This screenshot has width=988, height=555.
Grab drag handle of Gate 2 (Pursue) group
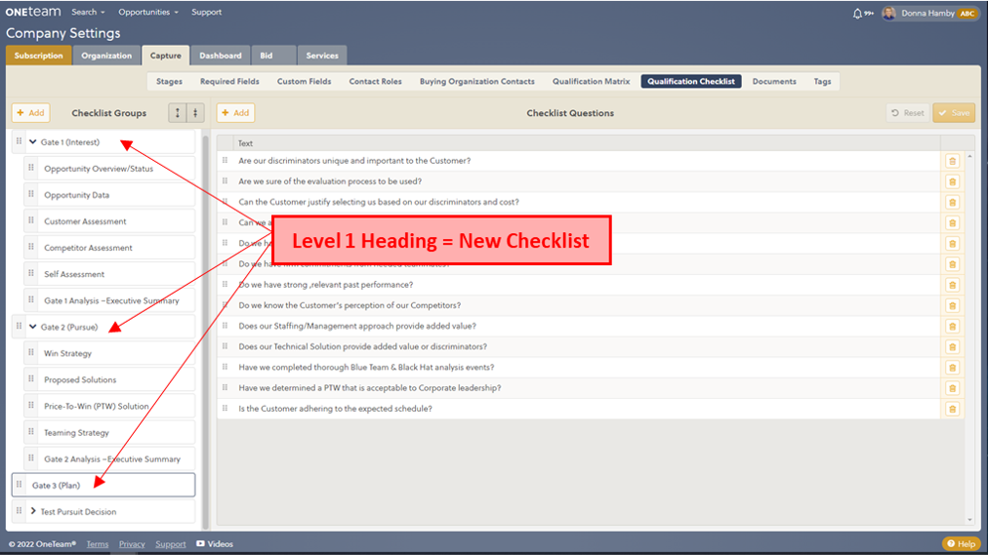[19, 326]
